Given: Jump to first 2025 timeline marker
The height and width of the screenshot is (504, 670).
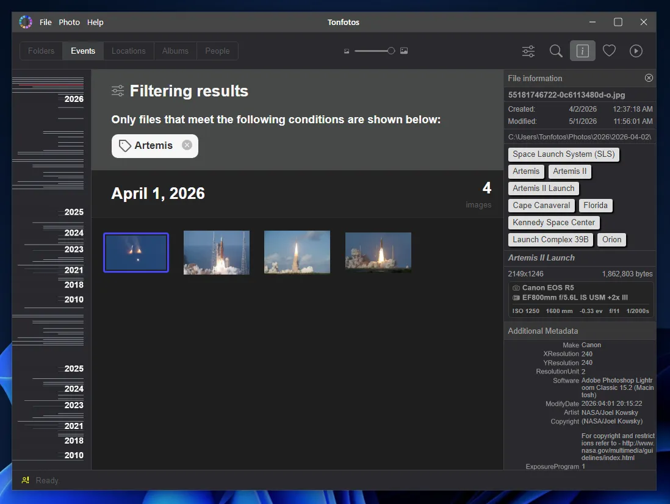Looking at the screenshot, I should click(74, 212).
